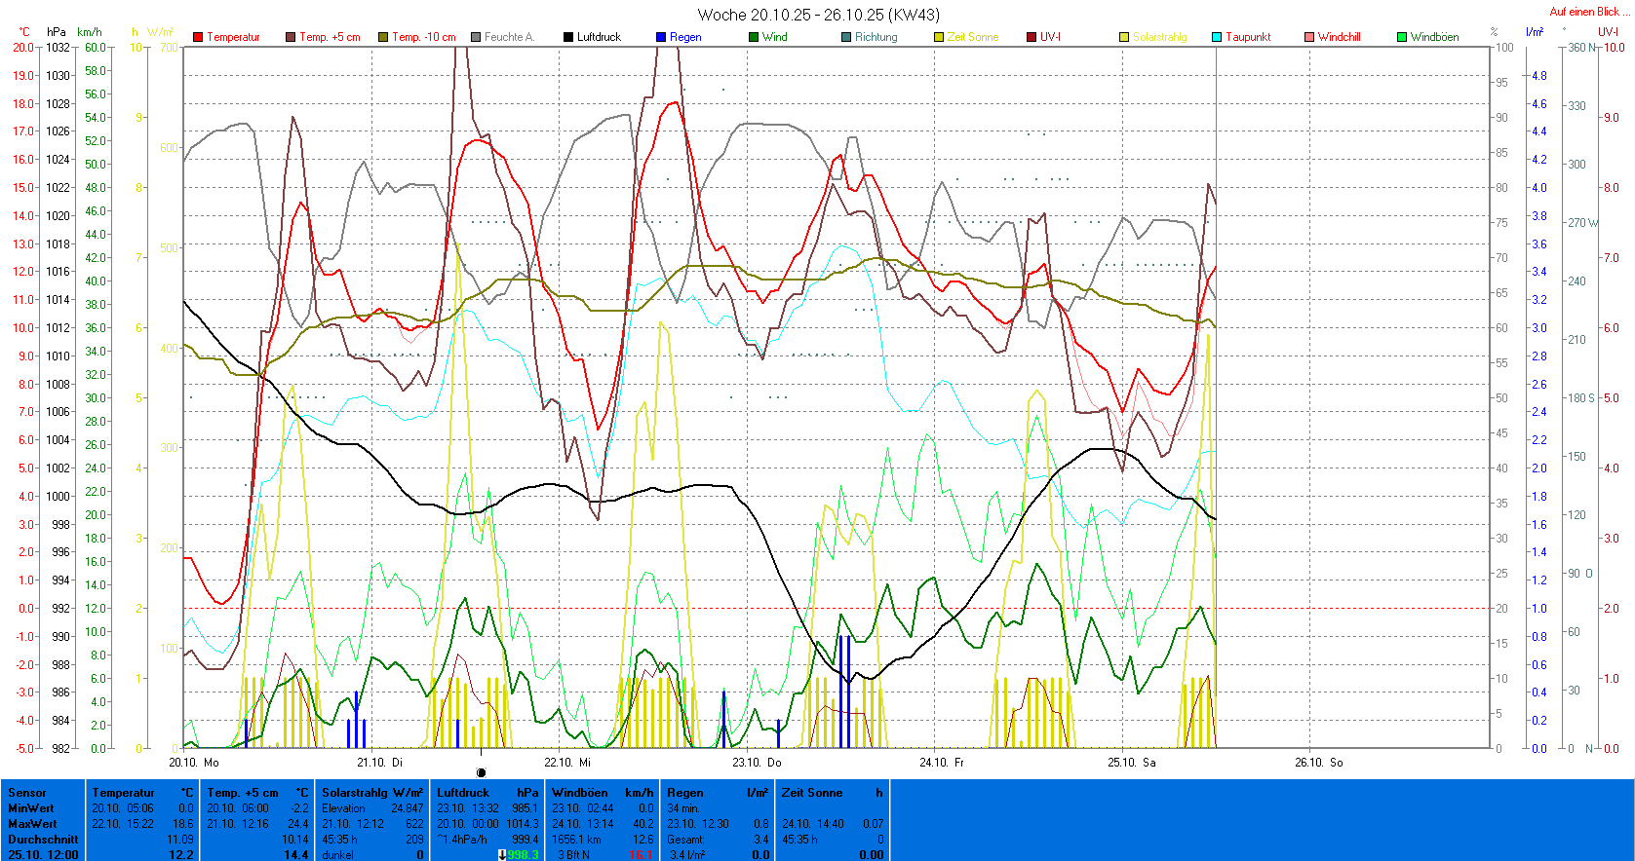Viewport: 1635px width, 861px height.
Task: Click the blue Regen legend square
Action: click(661, 37)
